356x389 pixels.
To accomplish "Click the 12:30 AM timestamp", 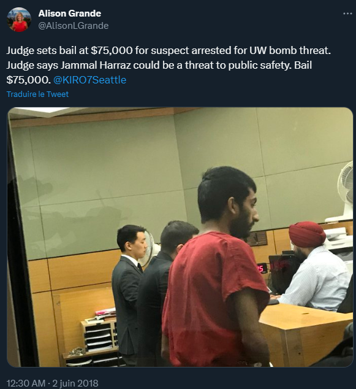I will tap(26, 383).
